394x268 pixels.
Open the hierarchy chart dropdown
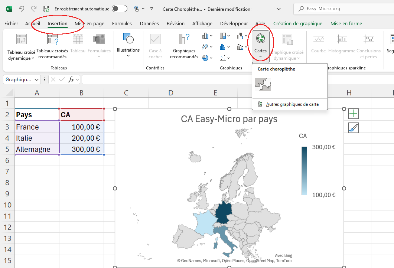click(225, 36)
